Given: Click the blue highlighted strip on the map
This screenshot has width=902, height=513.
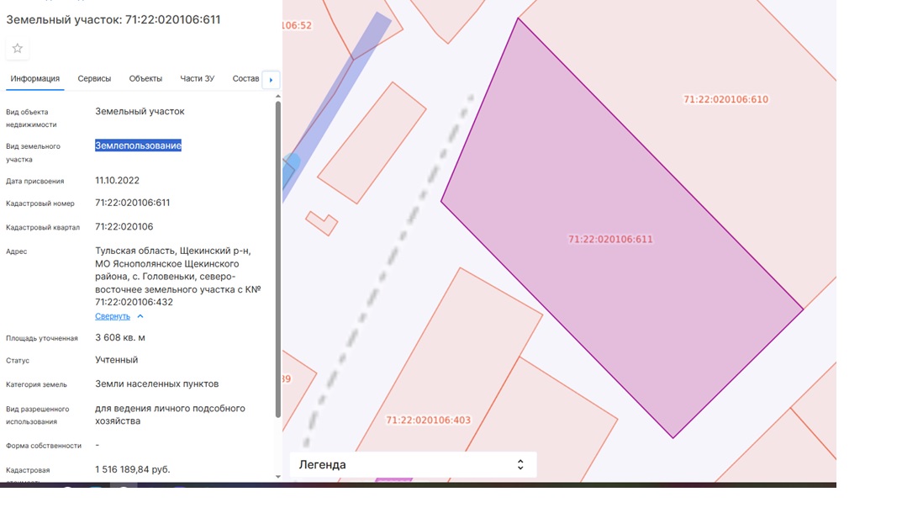Looking at the screenshot, I should point(340,103).
